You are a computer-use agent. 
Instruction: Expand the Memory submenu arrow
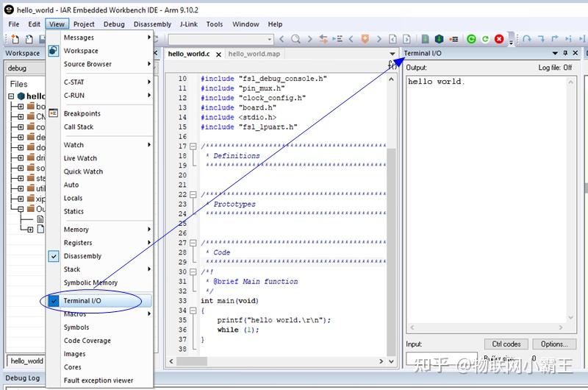(149, 230)
